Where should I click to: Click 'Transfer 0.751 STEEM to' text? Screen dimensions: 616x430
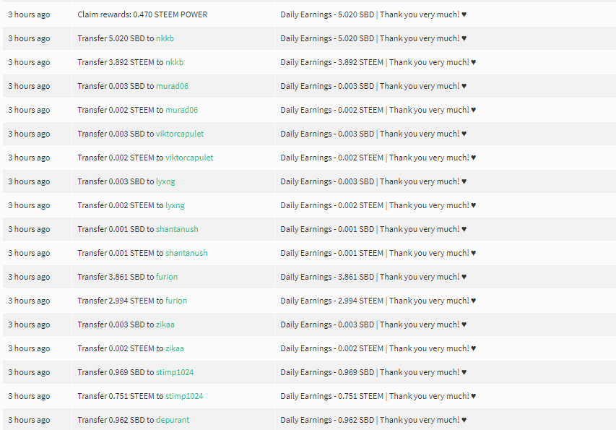(x=121, y=396)
